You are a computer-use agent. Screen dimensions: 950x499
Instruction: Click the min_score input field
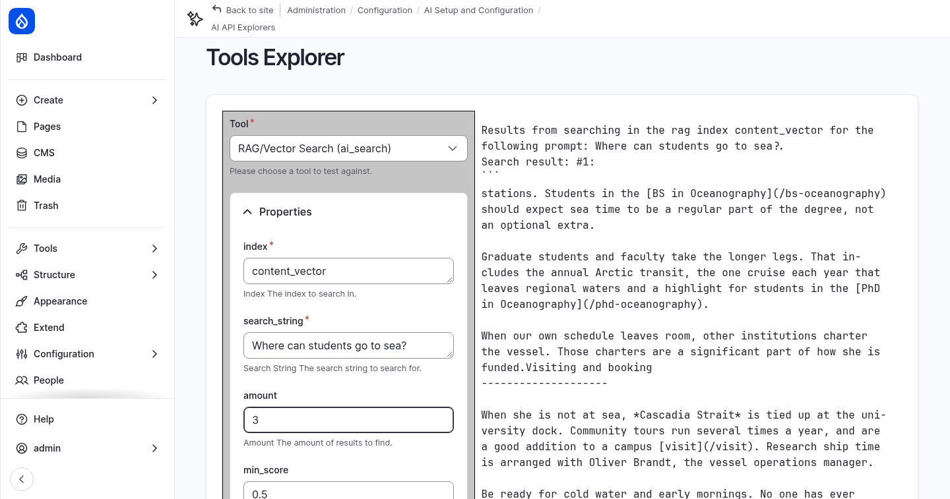click(348, 491)
